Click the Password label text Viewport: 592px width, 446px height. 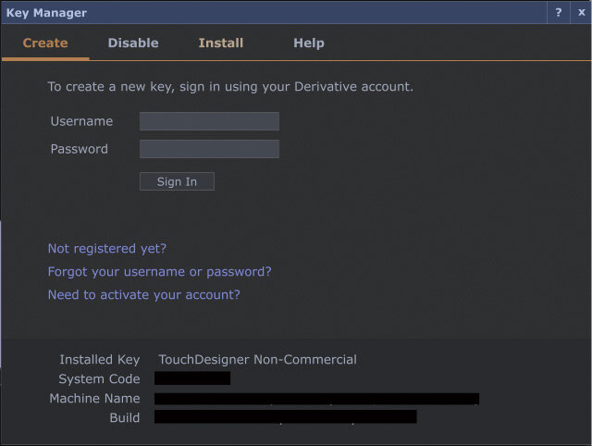pyautogui.click(x=79, y=149)
